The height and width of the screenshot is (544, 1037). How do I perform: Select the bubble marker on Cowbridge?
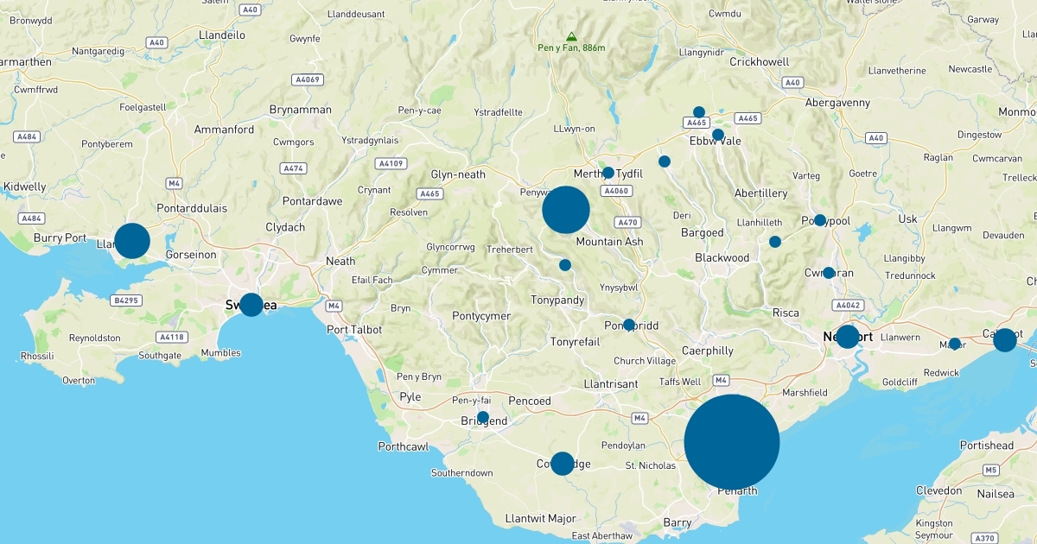(563, 464)
